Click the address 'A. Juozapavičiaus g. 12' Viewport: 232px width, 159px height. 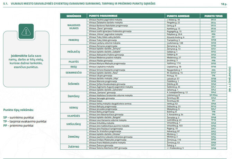coord(177,92)
